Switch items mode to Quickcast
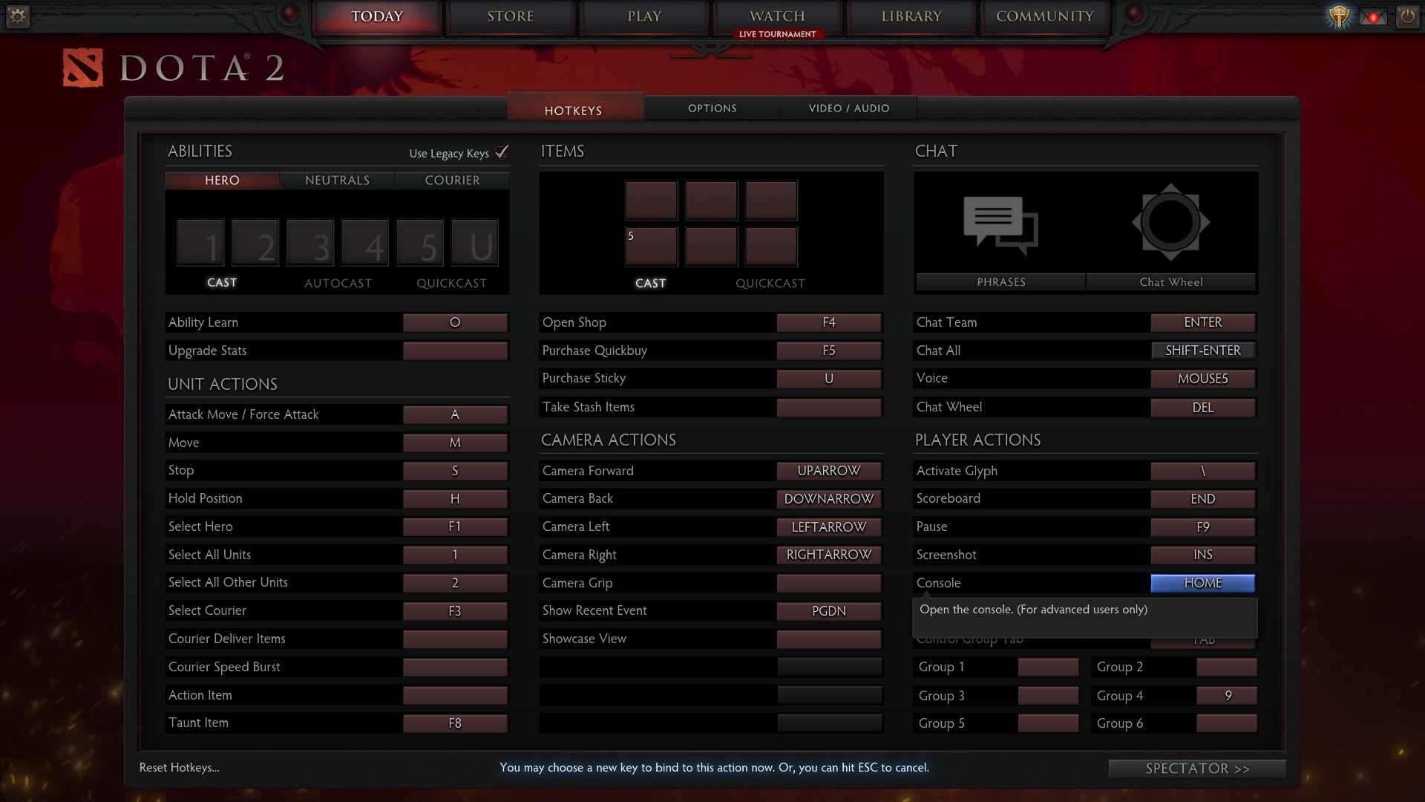Image resolution: width=1425 pixels, height=802 pixels. coord(770,283)
